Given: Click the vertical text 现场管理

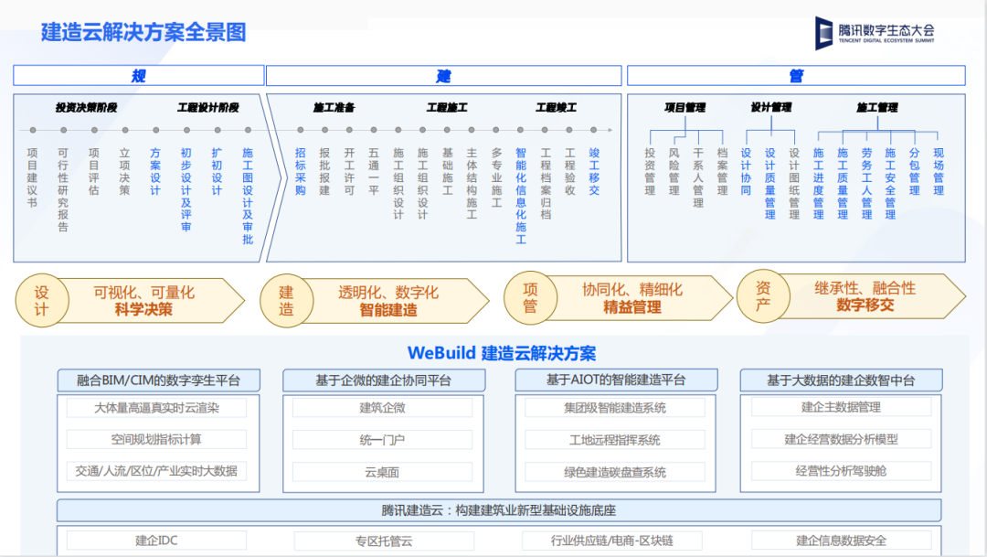Looking at the screenshot, I should coord(939,171).
